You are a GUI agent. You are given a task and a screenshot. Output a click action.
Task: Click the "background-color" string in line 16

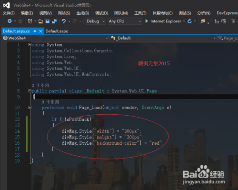click(x=117, y=143)
